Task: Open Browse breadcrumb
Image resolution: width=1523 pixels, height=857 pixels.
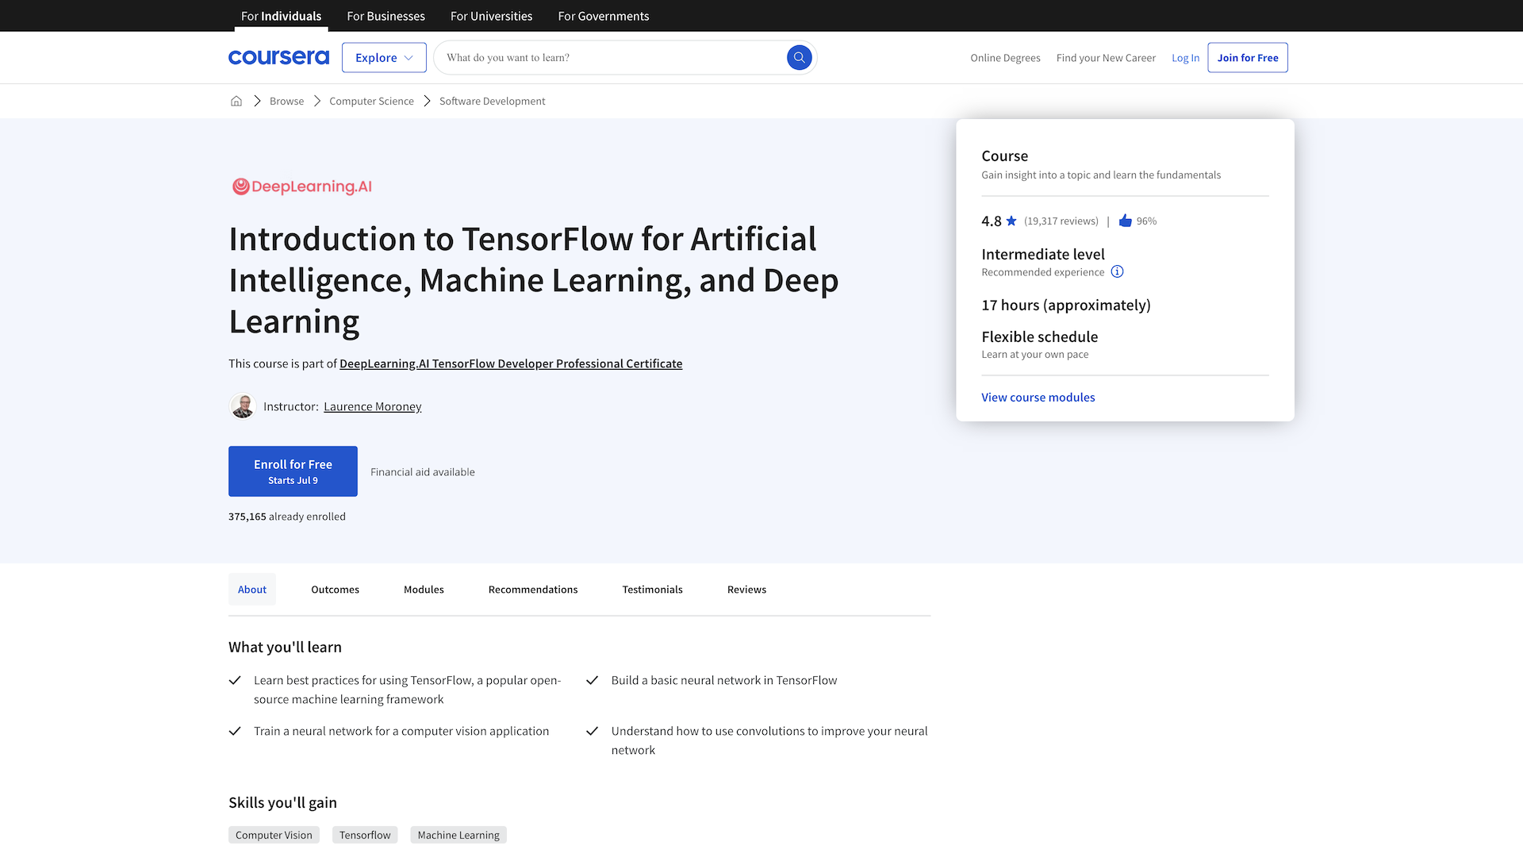Action: pyautogui.click(x=286, y=101)
